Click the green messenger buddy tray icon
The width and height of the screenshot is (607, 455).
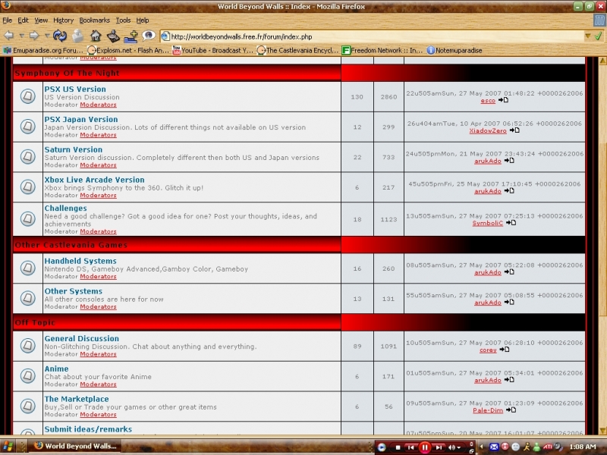[536, 447]
